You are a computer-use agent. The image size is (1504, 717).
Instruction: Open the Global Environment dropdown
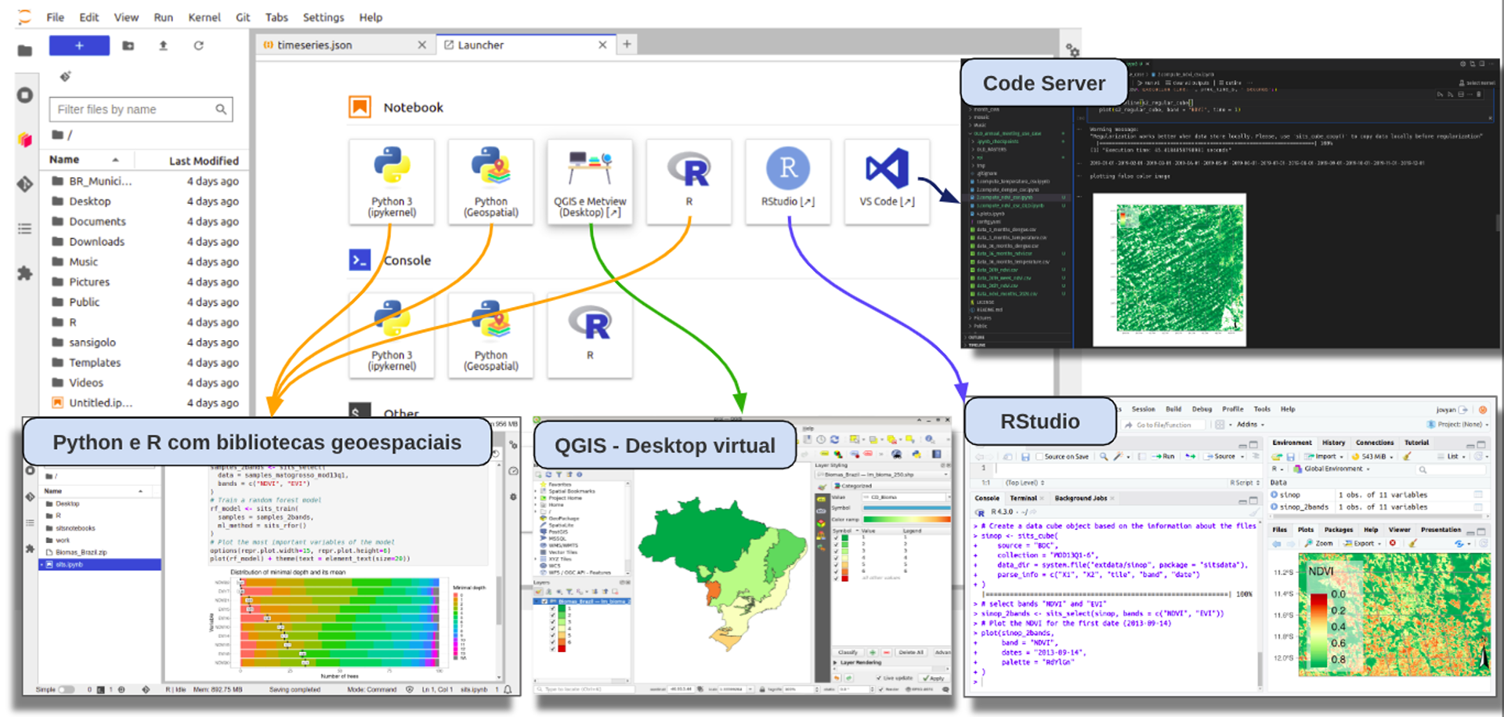(x=1333, y=469)
